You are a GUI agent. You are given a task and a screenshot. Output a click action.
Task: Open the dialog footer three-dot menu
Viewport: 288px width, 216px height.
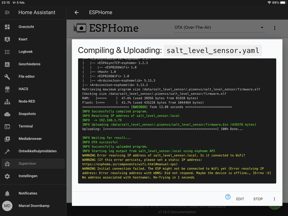(274, 199)
